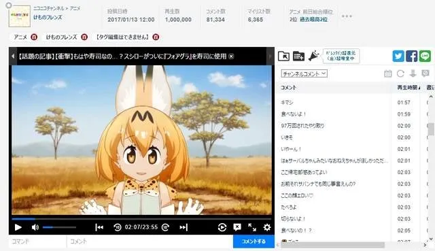Click the megaphone promote icon
This screenshot has height=251, width=435.
(313, 56)
